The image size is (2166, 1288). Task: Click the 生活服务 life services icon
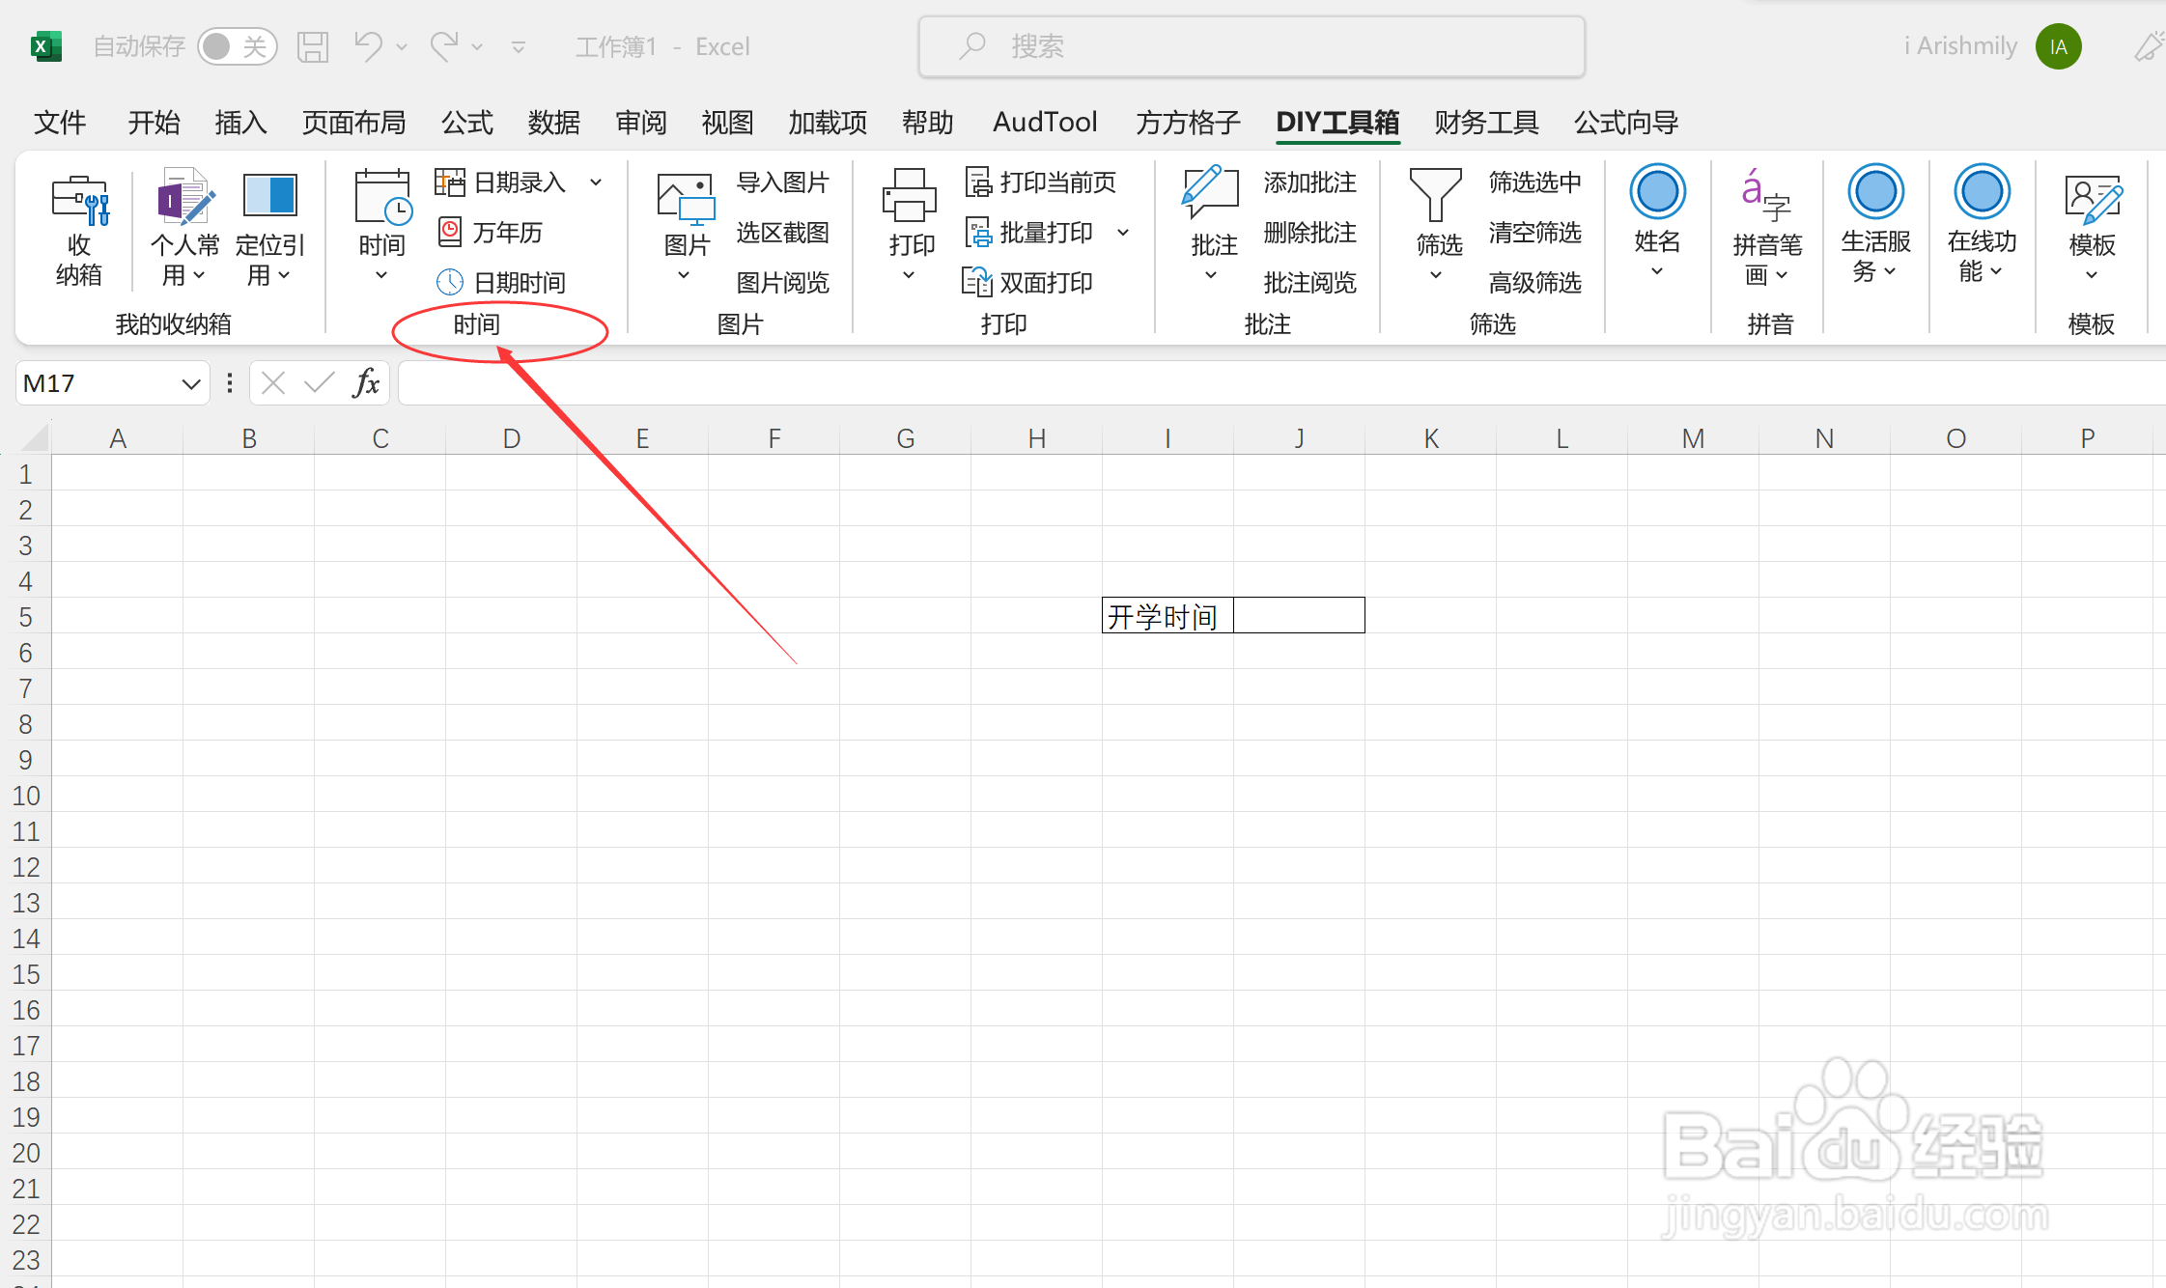coord(1875,192)
